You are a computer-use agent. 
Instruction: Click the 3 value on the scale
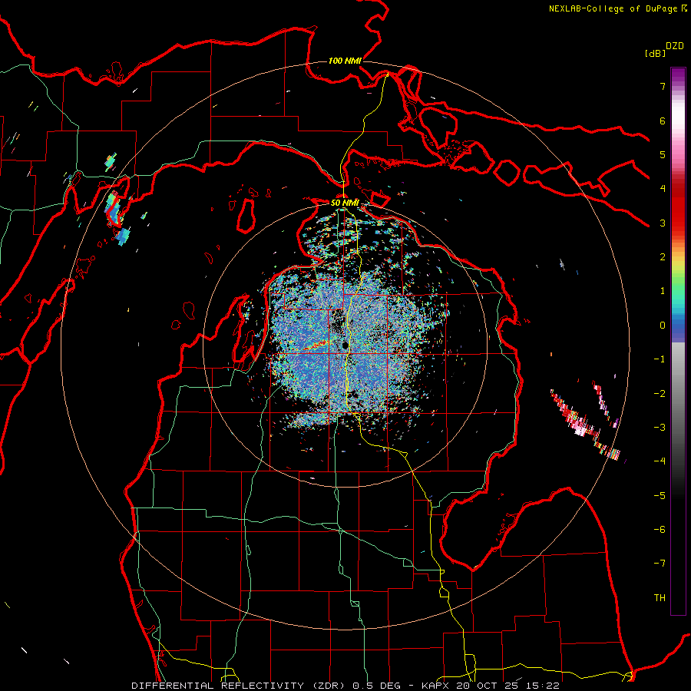coord(663,223)
